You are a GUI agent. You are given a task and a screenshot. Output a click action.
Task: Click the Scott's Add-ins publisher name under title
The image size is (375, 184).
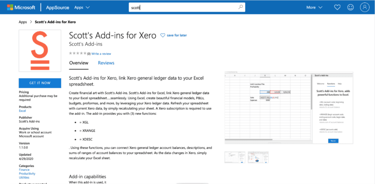coord(85,44)
